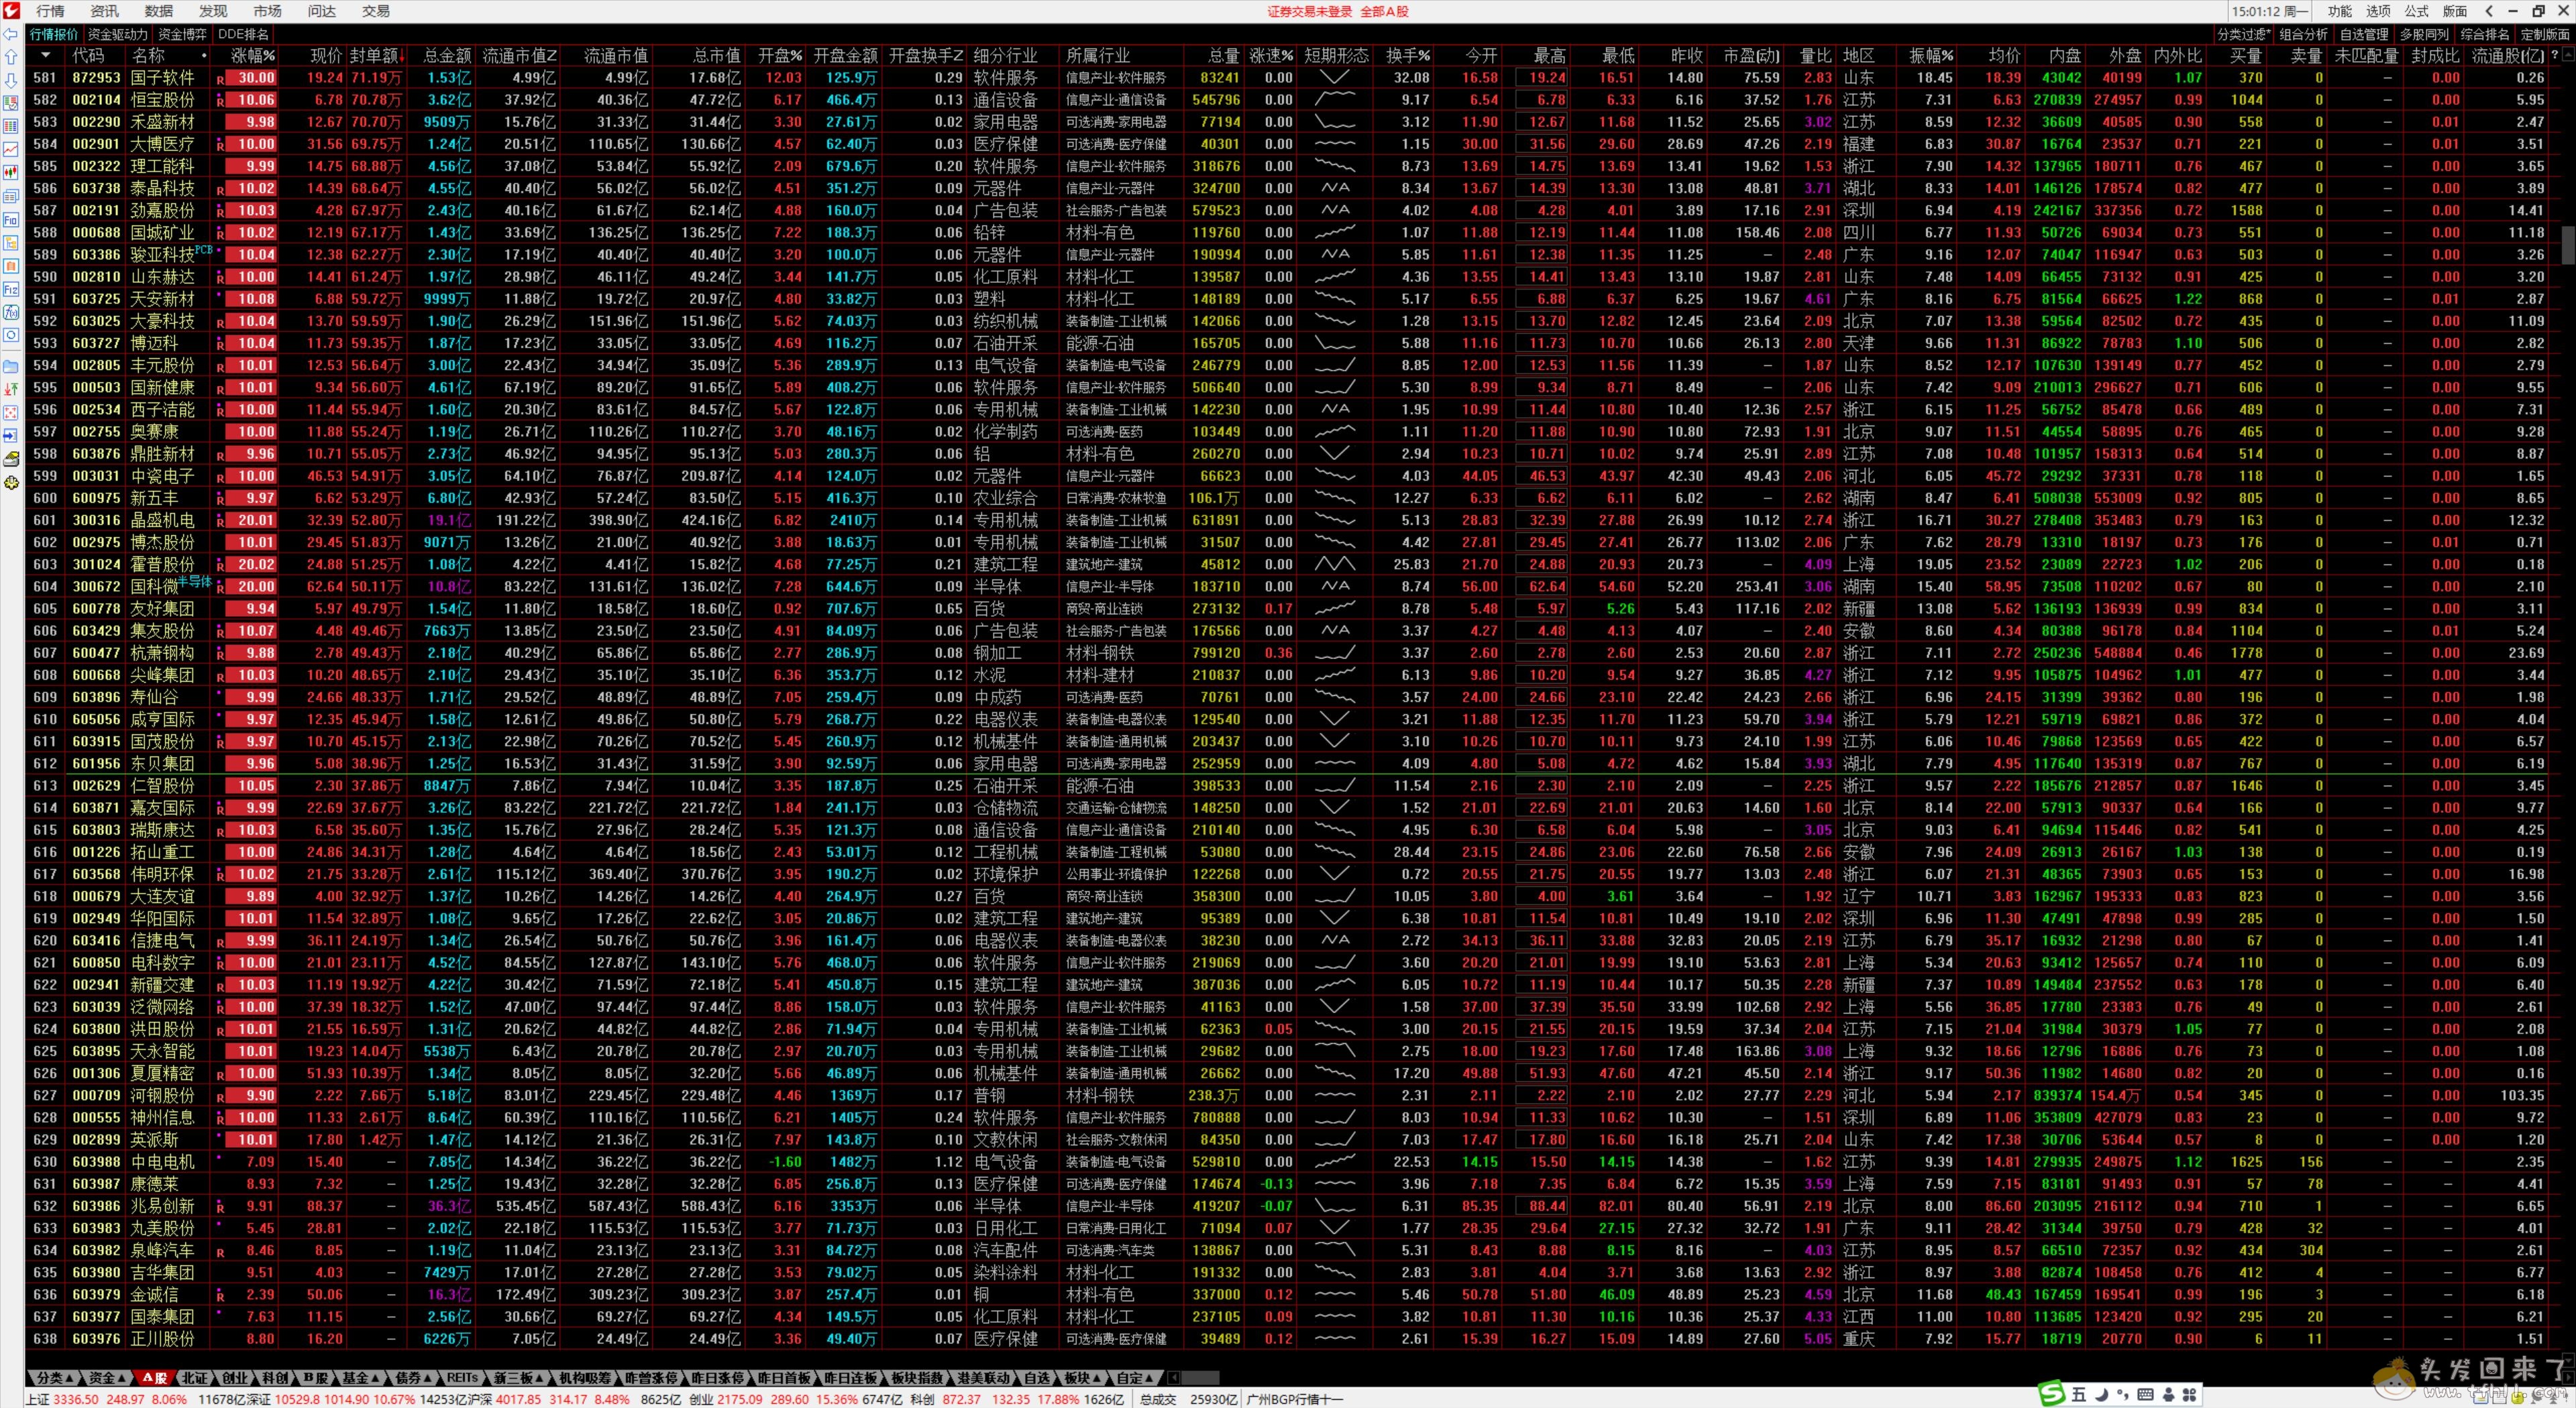Open the dropdown triangle left of 代码 header
The image size is (2576, 1408).
coord(46,56)
